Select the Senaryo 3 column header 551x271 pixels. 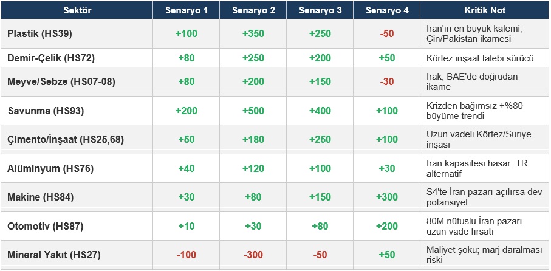(x=321, y=10)
